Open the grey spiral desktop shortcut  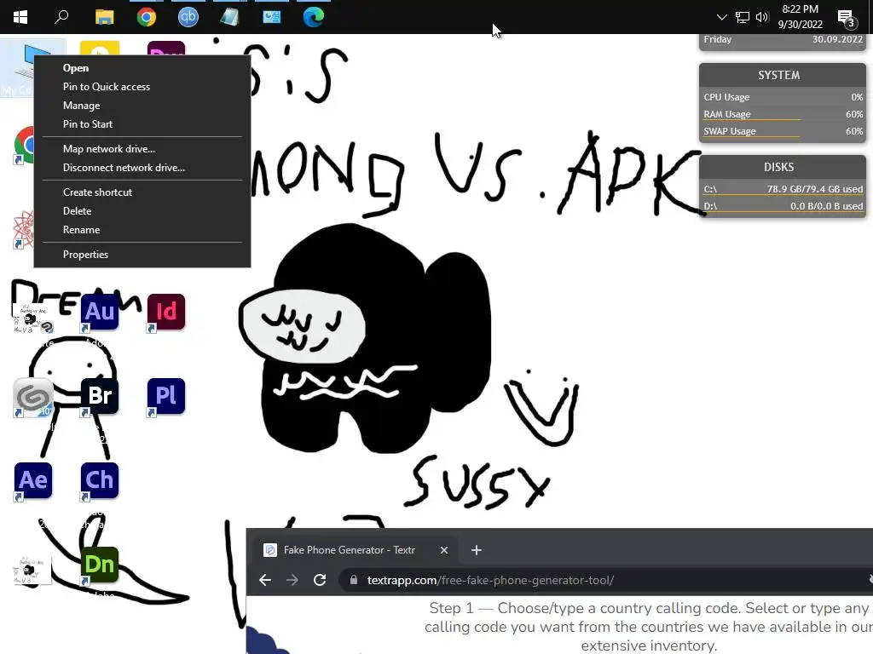coord(33,397)
